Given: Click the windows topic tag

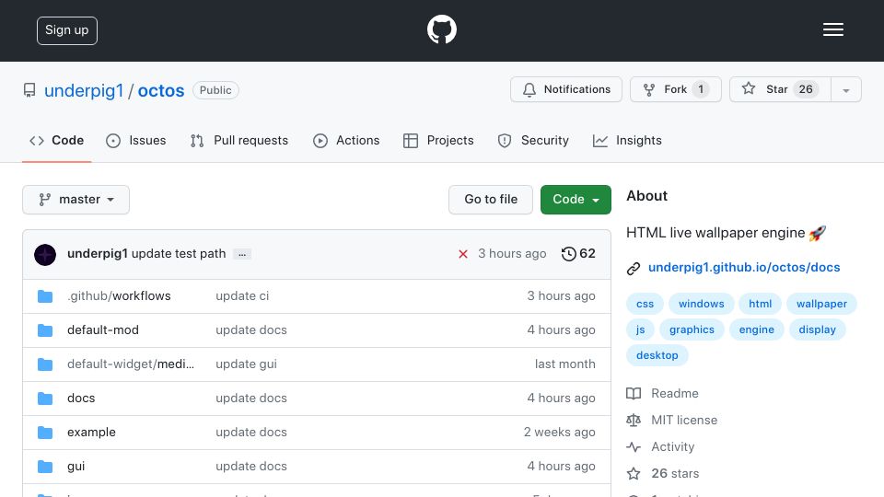Looking at the screenshot, I should [x=702, y=304].
